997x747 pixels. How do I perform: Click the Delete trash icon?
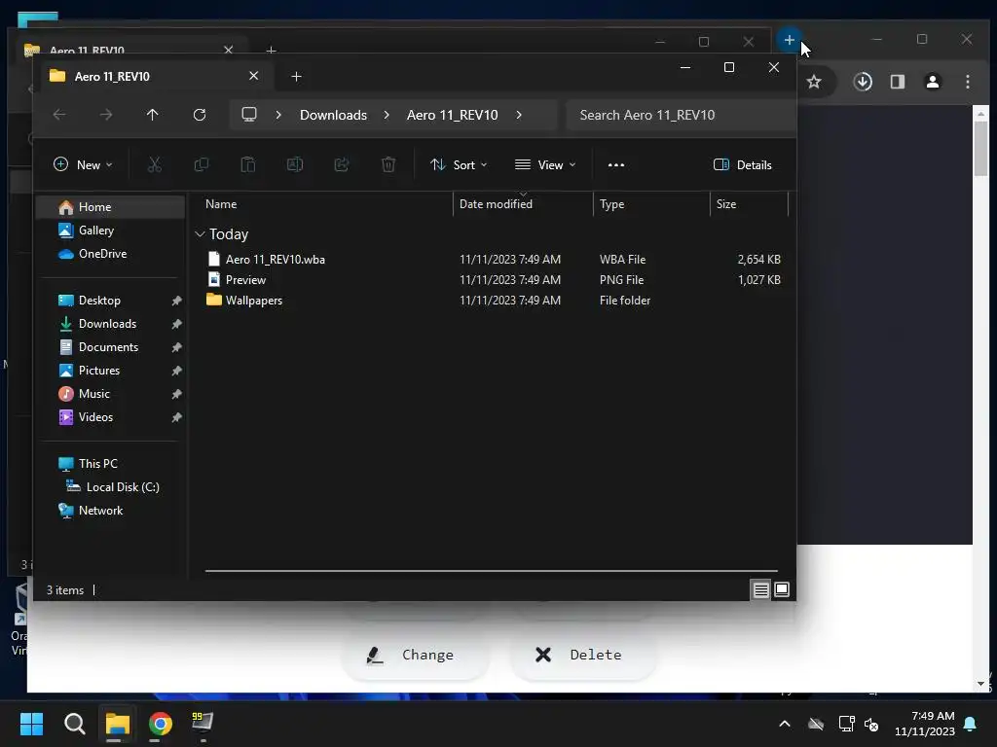click(x=388, y=165)
